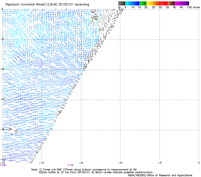Click the note 'Times are GMT'
Image resolution: width=201 pixels, height=177 pixels.
click(52, 170)
